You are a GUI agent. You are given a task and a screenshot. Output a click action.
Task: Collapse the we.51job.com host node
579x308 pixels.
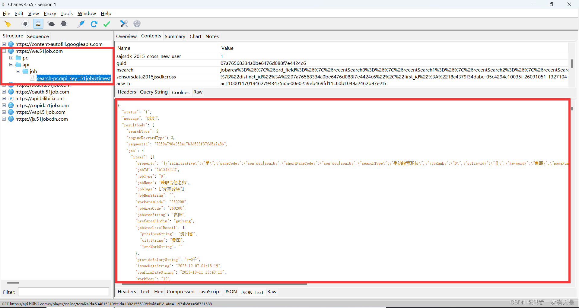click(4, 51)
